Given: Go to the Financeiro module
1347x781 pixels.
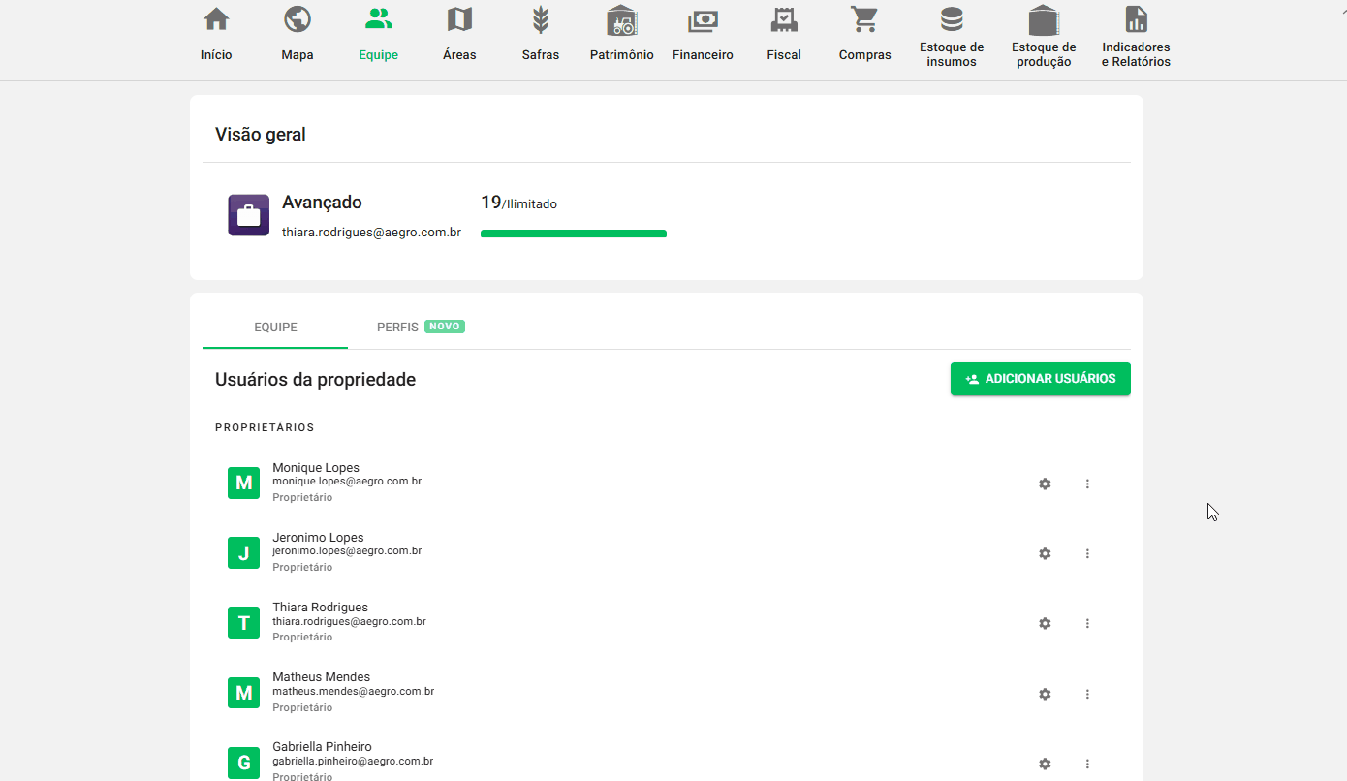Looking at the screenshot, I should (x=702, y=32).
